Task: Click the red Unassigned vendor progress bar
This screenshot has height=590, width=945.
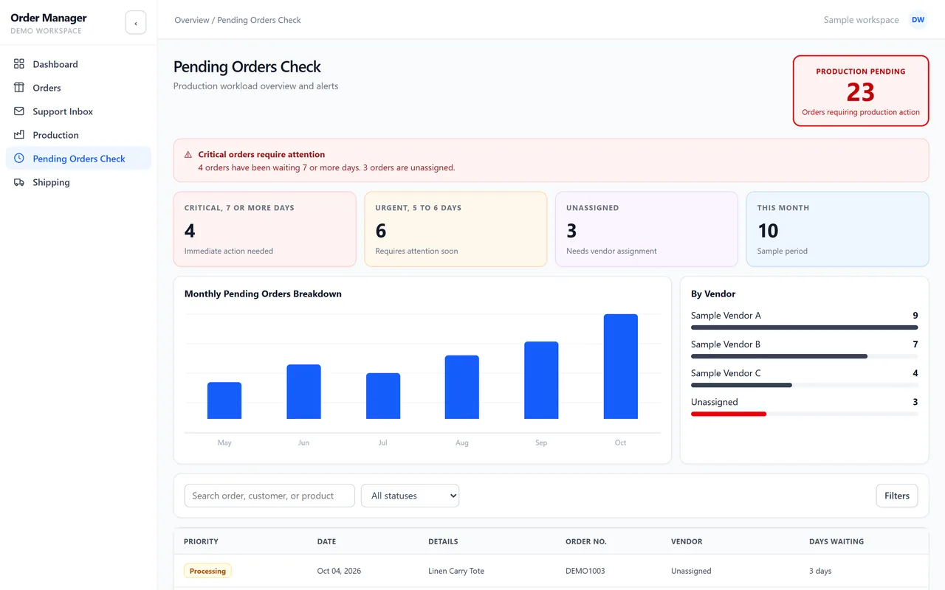Action: pos(729,414)
